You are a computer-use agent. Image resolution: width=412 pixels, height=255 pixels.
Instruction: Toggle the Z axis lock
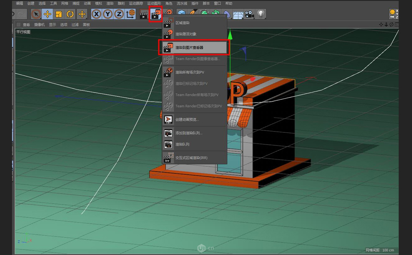click(x=118, y=14)
